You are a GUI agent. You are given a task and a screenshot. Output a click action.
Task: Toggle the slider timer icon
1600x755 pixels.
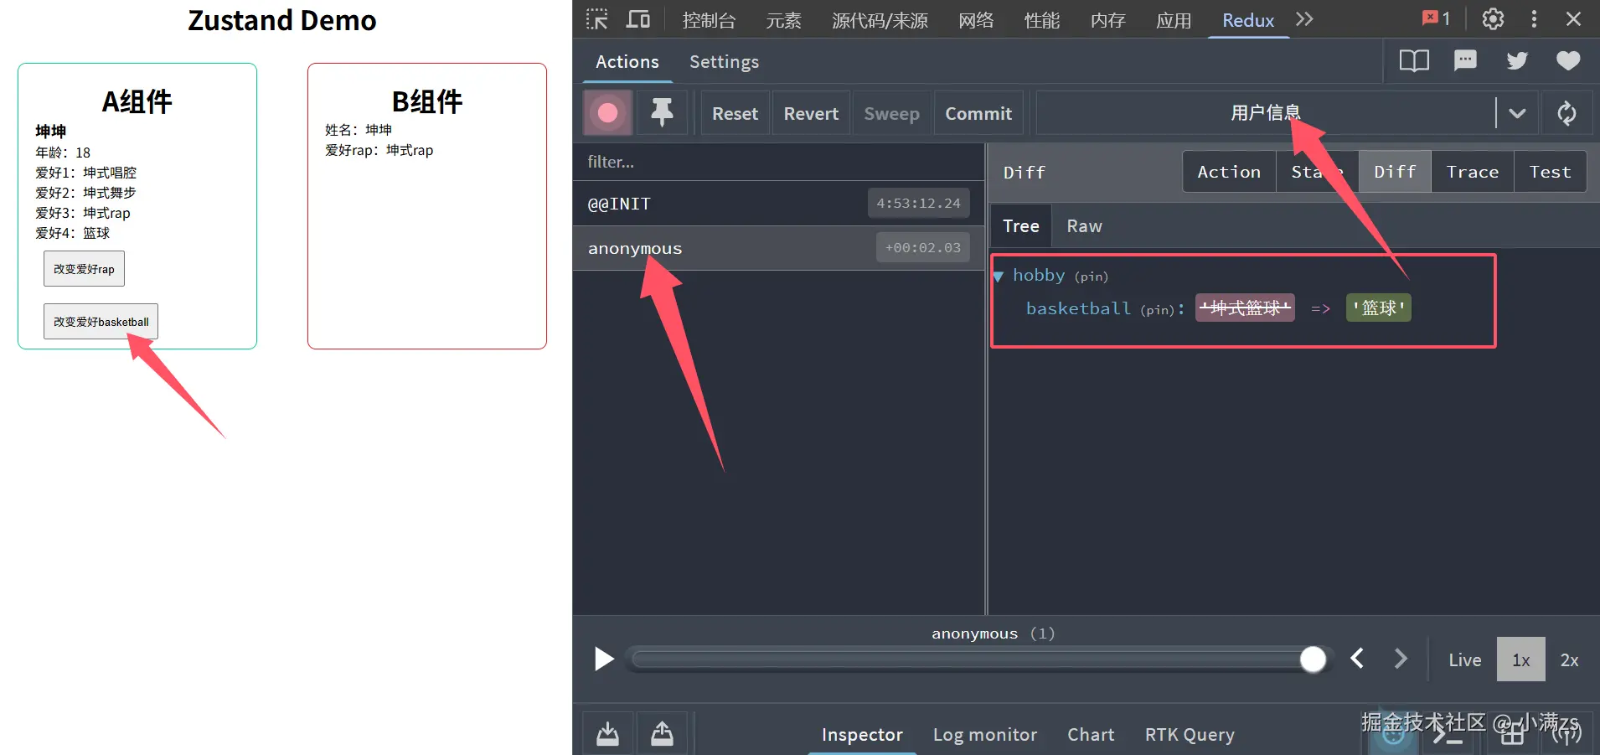pyautogui.click(x=1393, y=735)
